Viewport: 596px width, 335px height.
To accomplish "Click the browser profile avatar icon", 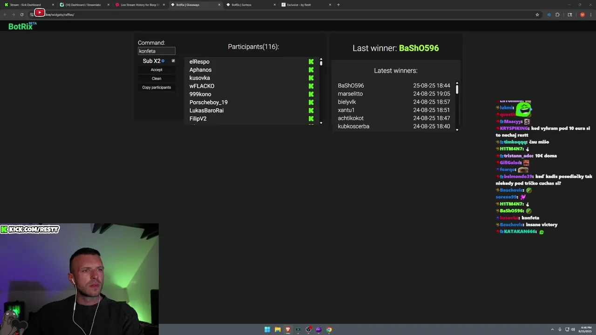I will 582,14.
